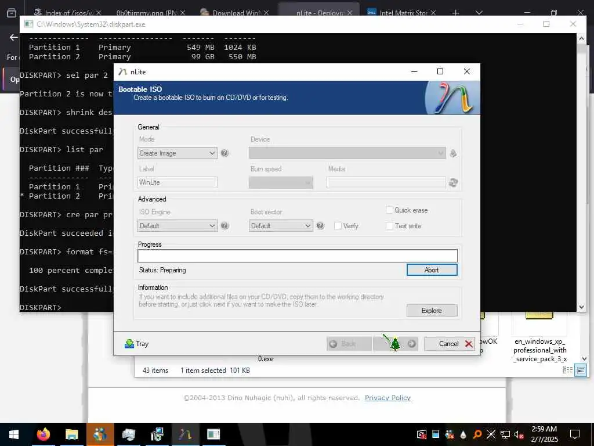Click the Explorer window scroll-down arrow
The height and width of the screenshot is (446, 594).
coord(584,358)
